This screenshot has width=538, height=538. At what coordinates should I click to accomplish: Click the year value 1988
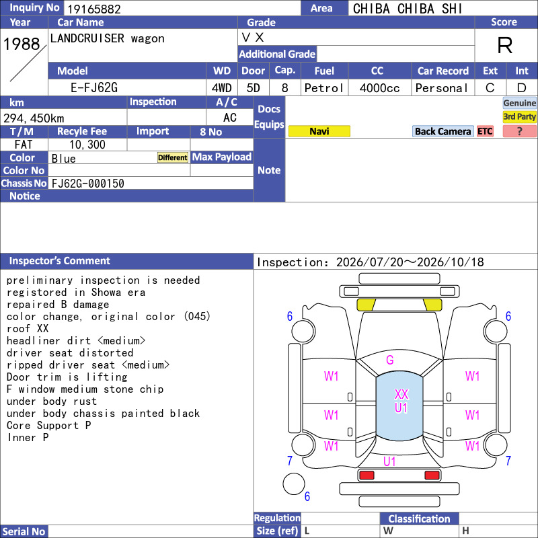pyautogui.click(x=22, y=44)
